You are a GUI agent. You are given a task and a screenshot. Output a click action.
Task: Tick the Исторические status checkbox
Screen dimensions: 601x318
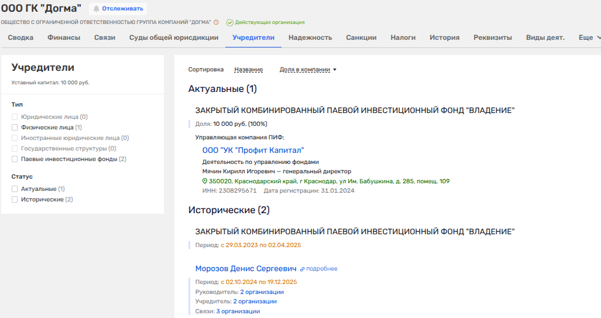click(15, 200)
